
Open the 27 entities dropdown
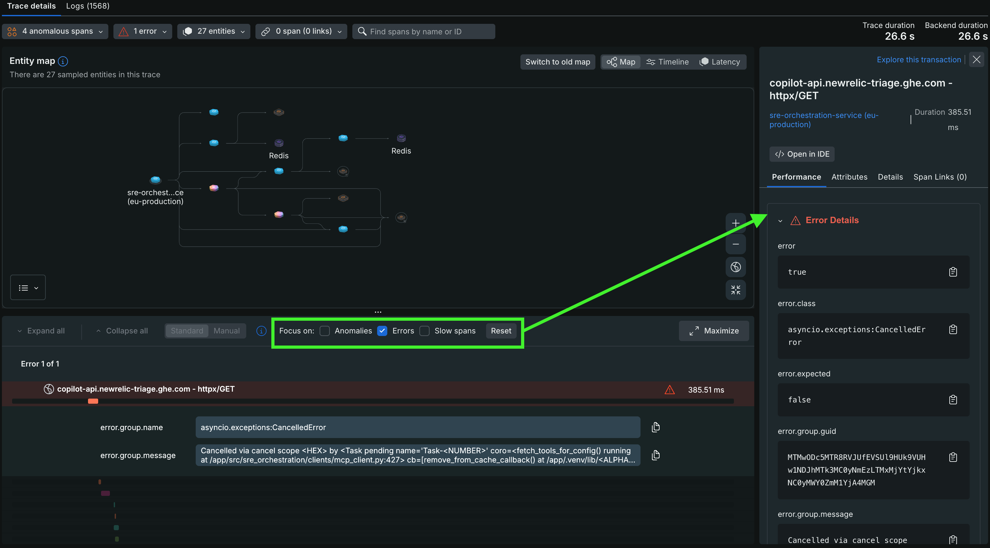click(x=214, y=31)
